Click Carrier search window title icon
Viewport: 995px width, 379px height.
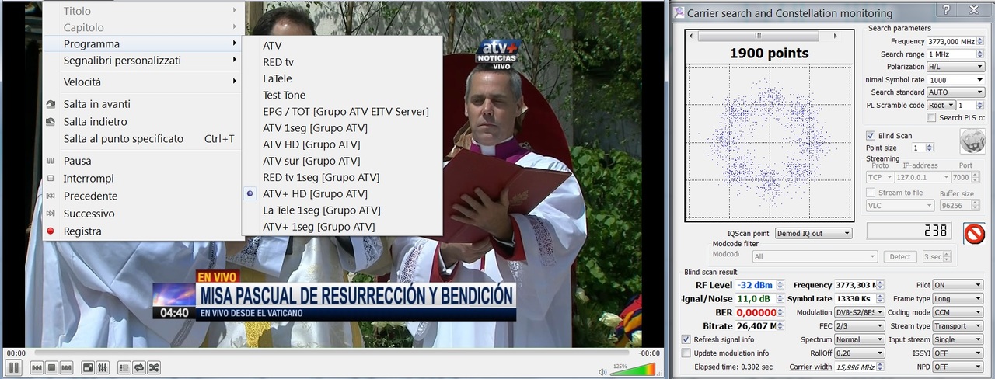click(x=679, y=12)
